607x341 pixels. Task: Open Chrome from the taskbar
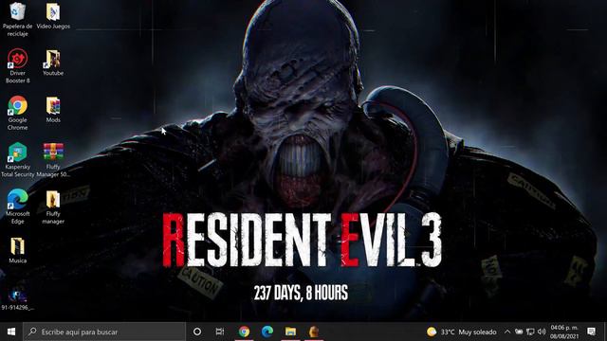[244, 332]
